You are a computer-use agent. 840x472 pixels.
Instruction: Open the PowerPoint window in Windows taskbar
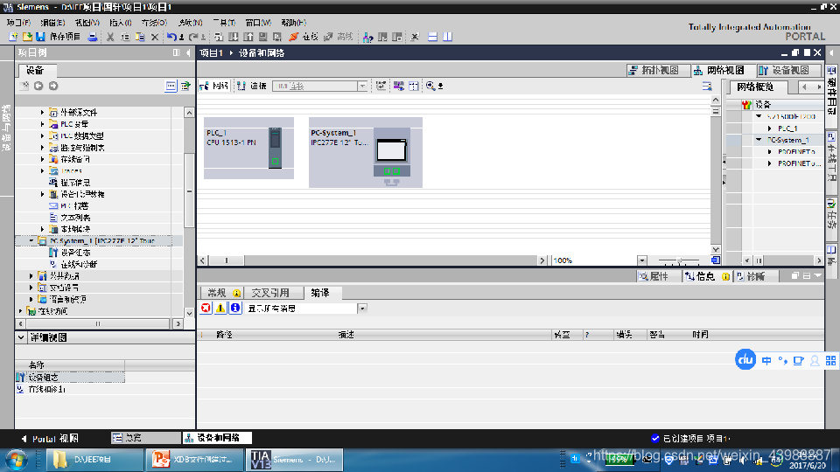click(x=193, y=460)
